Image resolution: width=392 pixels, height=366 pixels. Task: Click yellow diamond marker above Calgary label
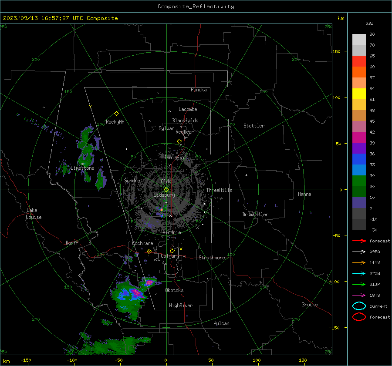click(172, 251)
